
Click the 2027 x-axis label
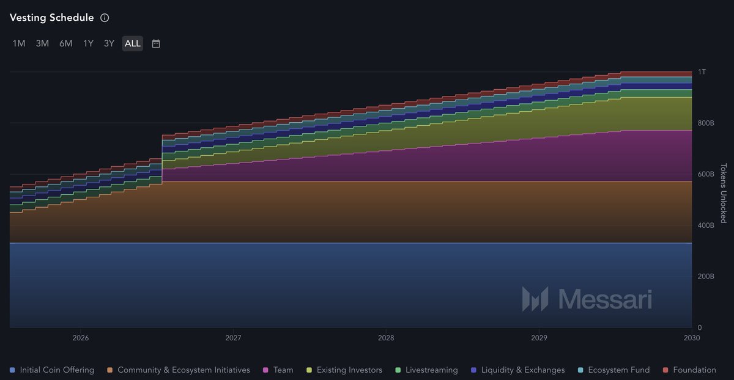[233, 337]
